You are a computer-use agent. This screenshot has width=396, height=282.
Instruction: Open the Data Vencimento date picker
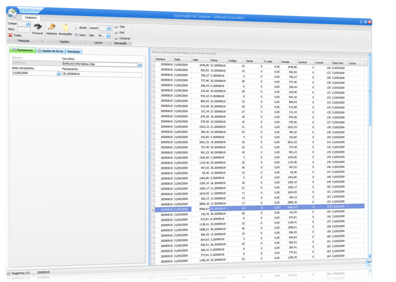(59, 74)
